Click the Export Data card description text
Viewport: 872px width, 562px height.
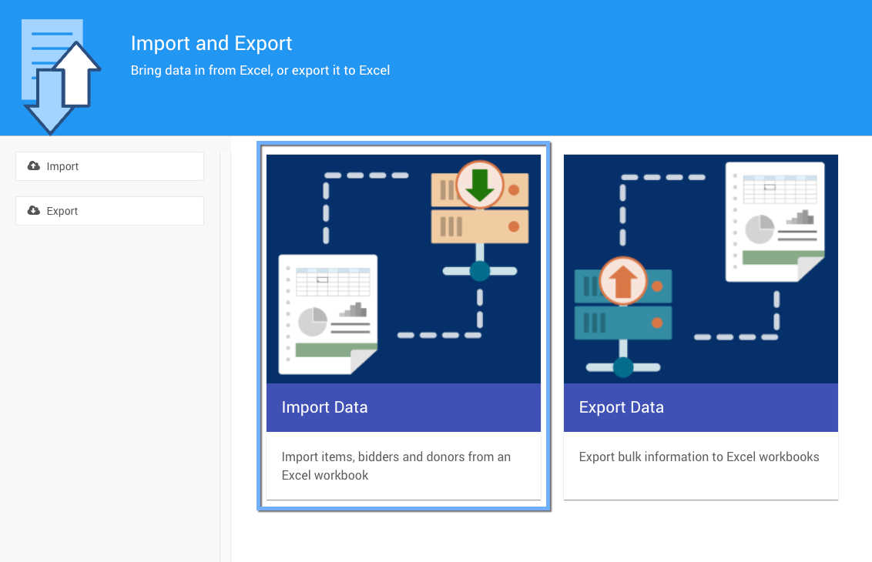pyautogui.click(x=699, y=457)
